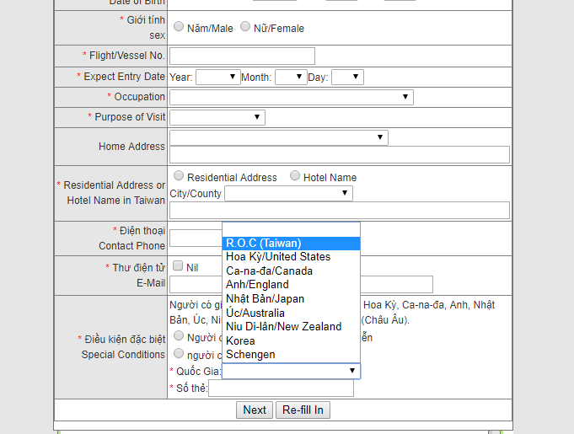Choose the Hotel Name radio option
The image size is (574, 434).
pyautogui.click(x=295, y=176)
